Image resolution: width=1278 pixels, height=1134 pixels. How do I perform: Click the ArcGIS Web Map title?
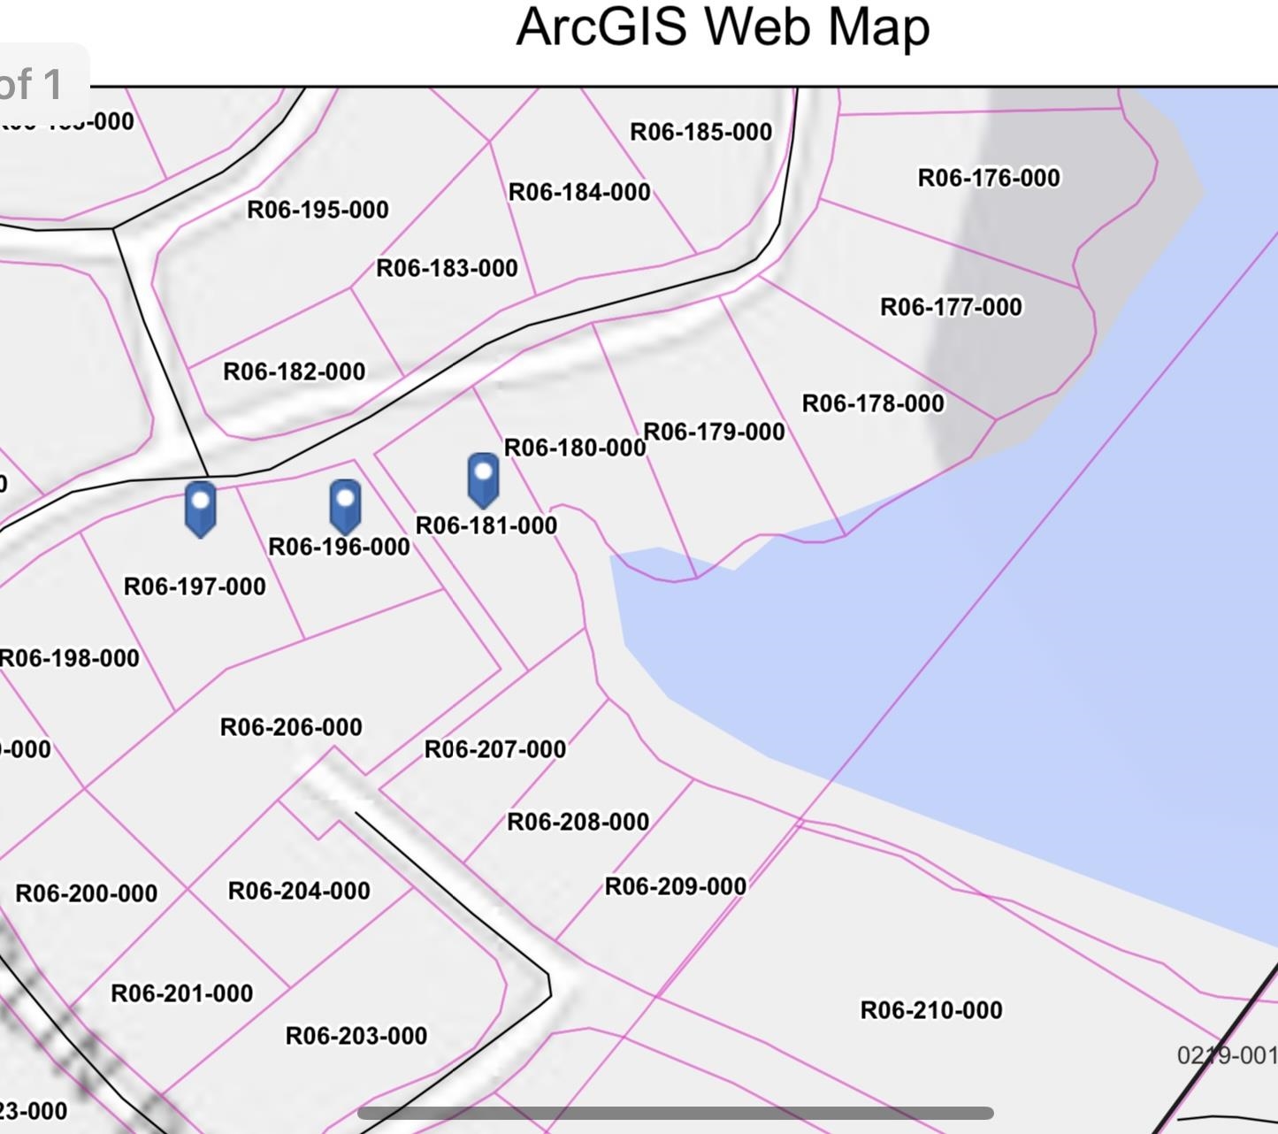click(x=723, y=27)
